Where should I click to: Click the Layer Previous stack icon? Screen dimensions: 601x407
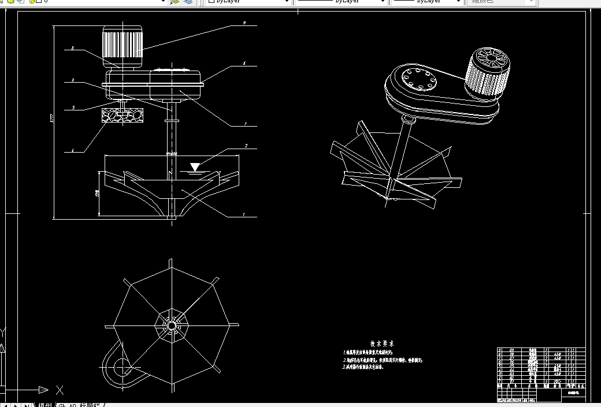click(188, 2)
